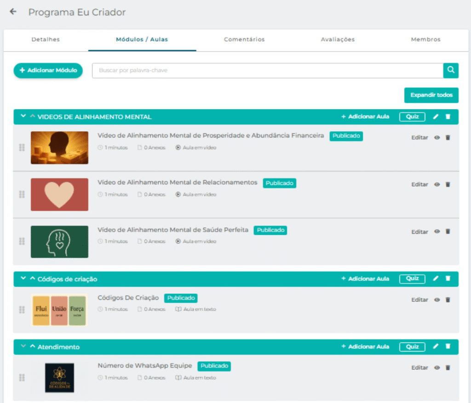The image size is (471, 403).
Task: Delete Número de WhatsApp Equipe lesson via trash
Action: [x=448, y=368]
